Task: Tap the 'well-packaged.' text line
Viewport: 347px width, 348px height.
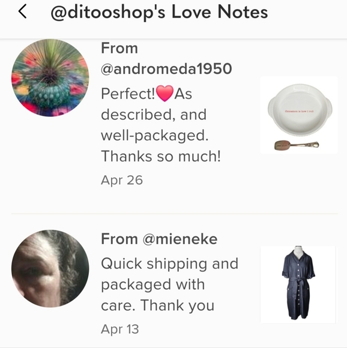Action: pyautogui.click(x=155, y=136)
